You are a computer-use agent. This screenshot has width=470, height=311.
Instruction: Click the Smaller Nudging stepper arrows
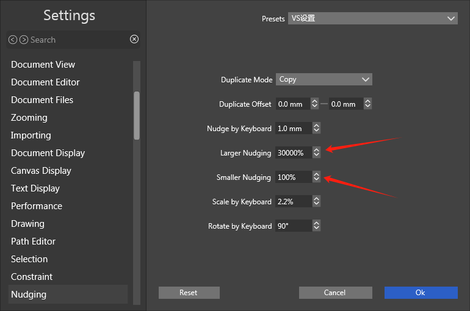click(x=316, y=177)
